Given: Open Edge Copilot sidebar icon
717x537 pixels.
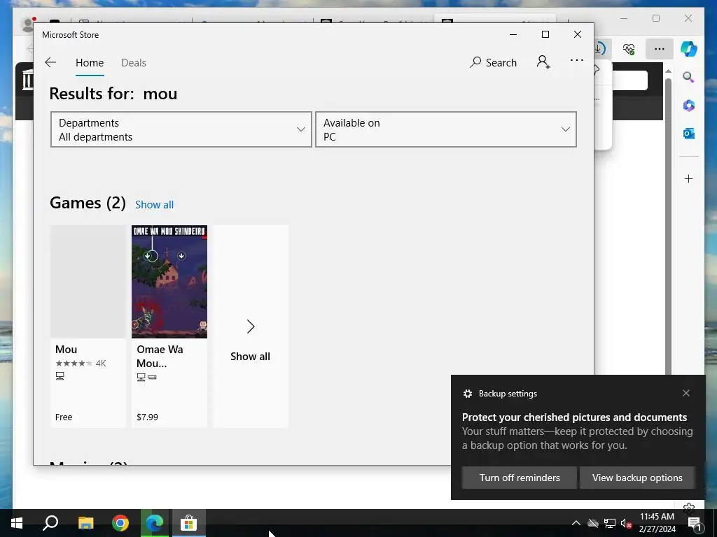Looking at the screenshot, I should 689,49.
